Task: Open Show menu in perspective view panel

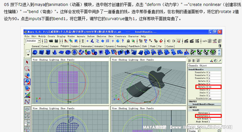Action: (142, 60)
